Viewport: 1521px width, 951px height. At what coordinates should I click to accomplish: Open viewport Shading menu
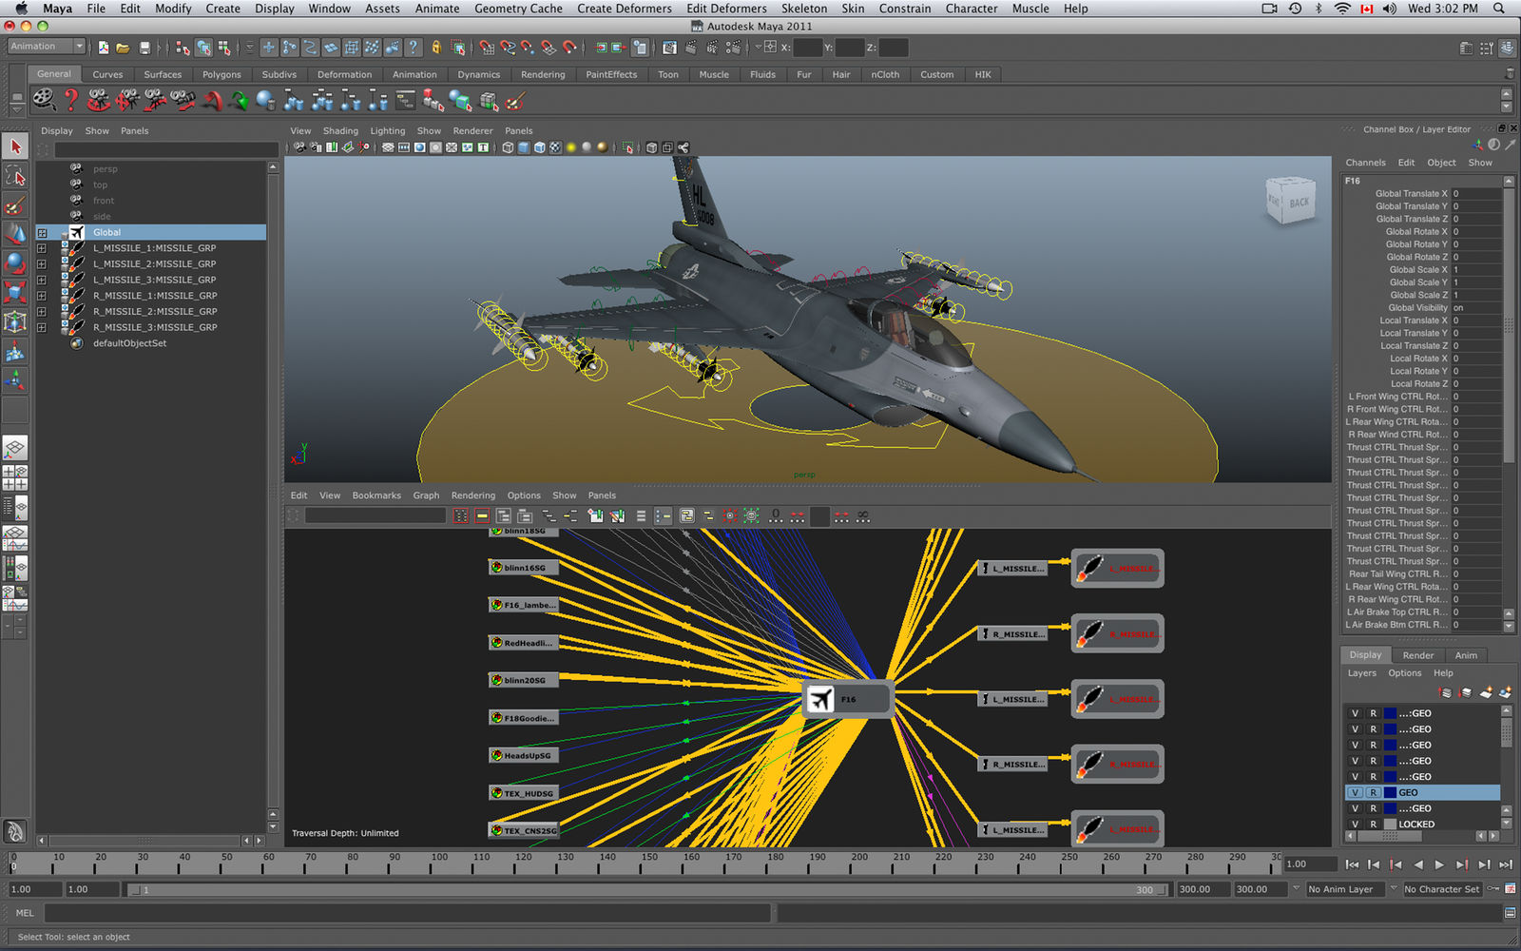[x=340, y=131]
